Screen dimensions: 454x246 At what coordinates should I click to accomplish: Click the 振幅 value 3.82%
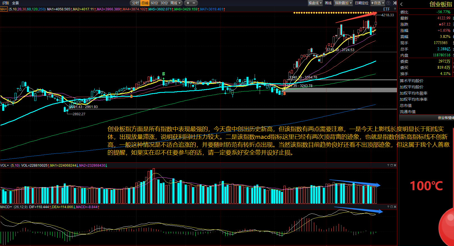pos(445,37)
